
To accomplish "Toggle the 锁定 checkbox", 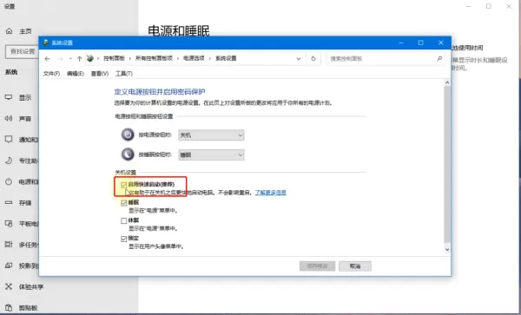I will click(124, 239).
